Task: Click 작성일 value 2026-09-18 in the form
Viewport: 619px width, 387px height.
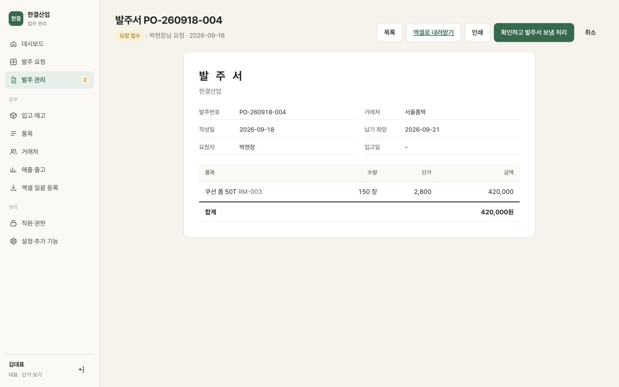Action: (x=257, y=130)
